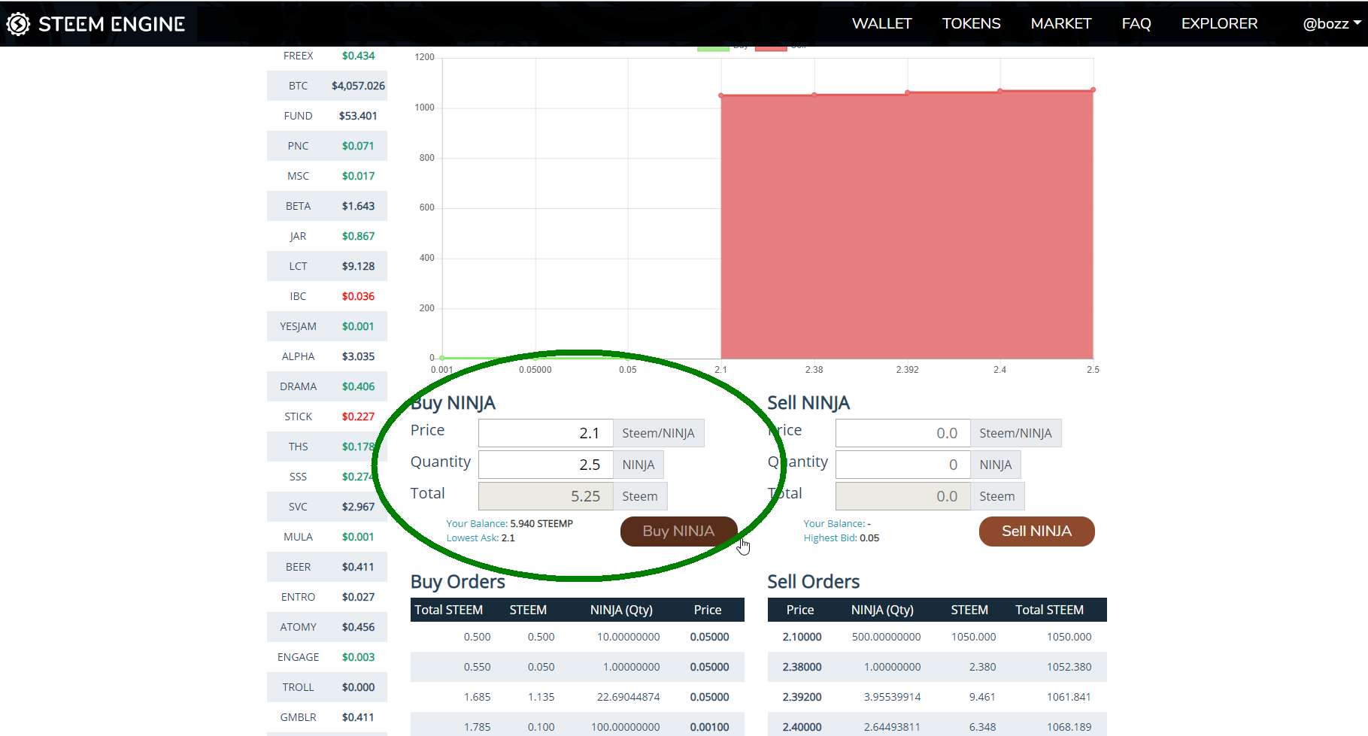Select the MULA token row
1368x736 pixels.
click(327, 537)
